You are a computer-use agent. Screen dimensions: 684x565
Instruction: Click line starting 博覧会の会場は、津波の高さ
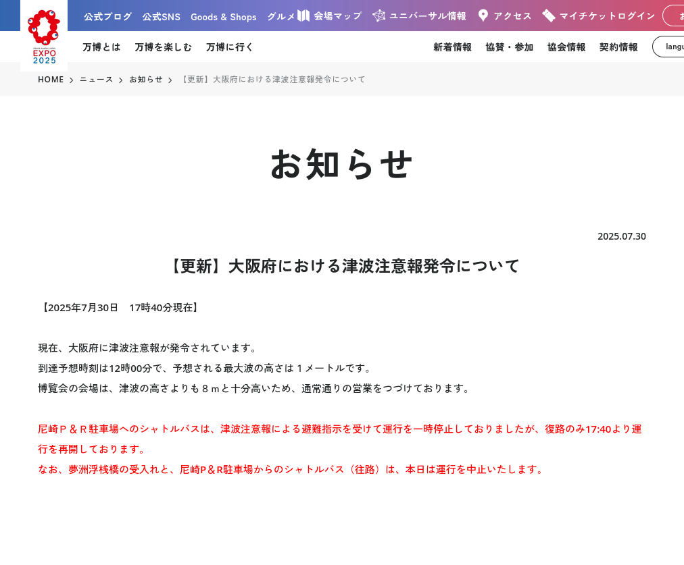(x=255, y=388)
